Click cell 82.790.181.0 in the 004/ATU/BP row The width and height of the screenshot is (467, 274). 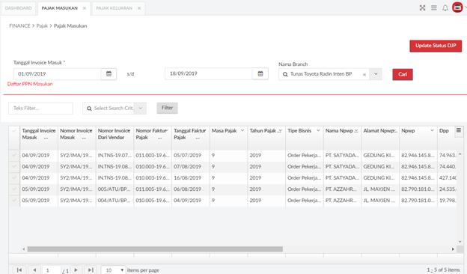click(418, 201)
